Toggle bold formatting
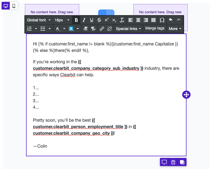The width and height of the screenshot is (212, 169). click(x=76, y=20)
